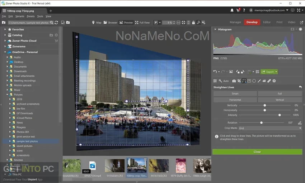Toggle the histogram clipping circle indicator
The image size is (305, 183).
coord(300,29)
